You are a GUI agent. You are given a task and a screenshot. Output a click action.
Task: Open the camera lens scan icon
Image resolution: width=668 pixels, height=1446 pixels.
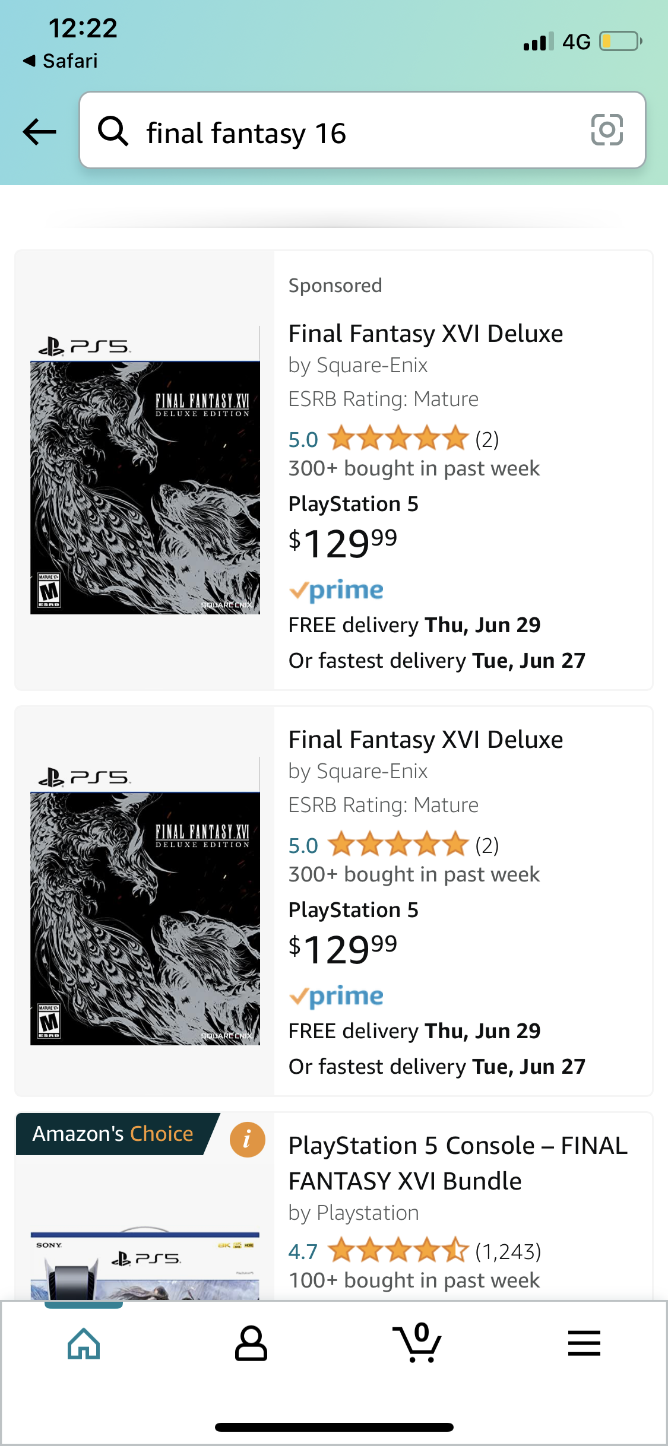(x=607, y=130)
